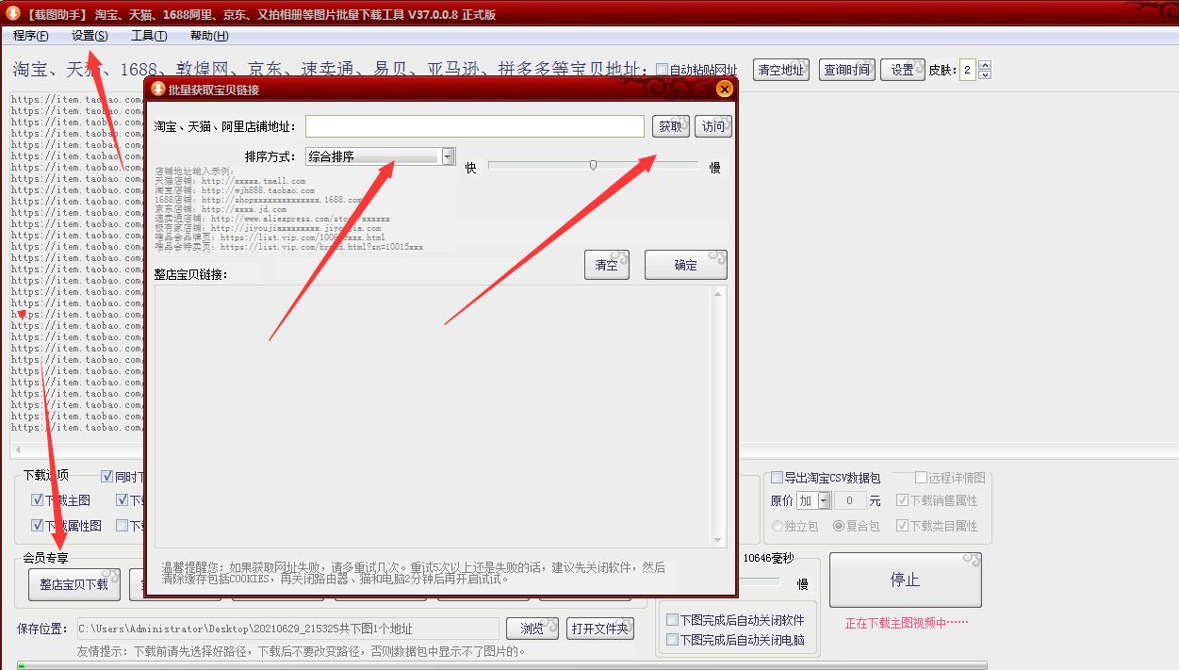1179x670 pixels.
Task: Click the 原价 amount field showing 0
Action: [x=850, y=500]
